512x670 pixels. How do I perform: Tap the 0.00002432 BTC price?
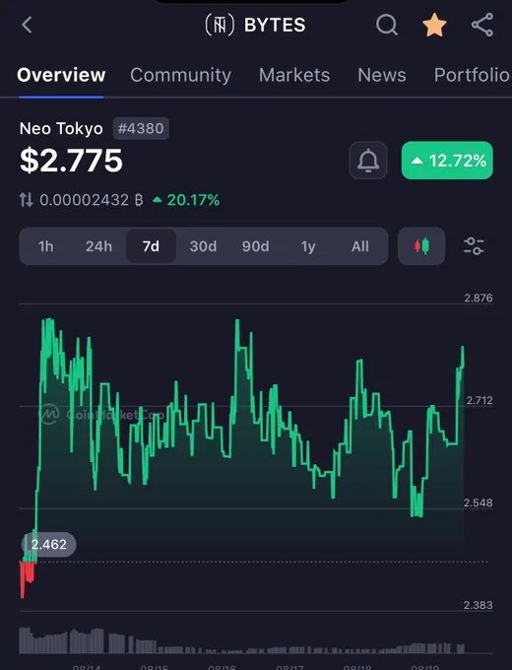92,200
